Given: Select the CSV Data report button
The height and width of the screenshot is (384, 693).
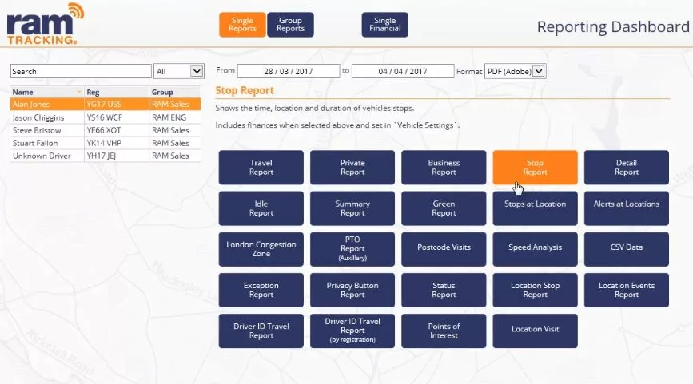Looking at the screenshot, I should (x=627, y=249).
